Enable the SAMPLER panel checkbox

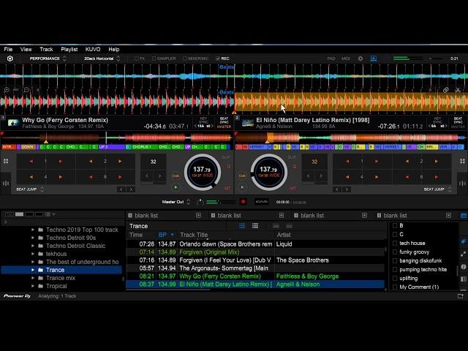(x=154, y=58)
